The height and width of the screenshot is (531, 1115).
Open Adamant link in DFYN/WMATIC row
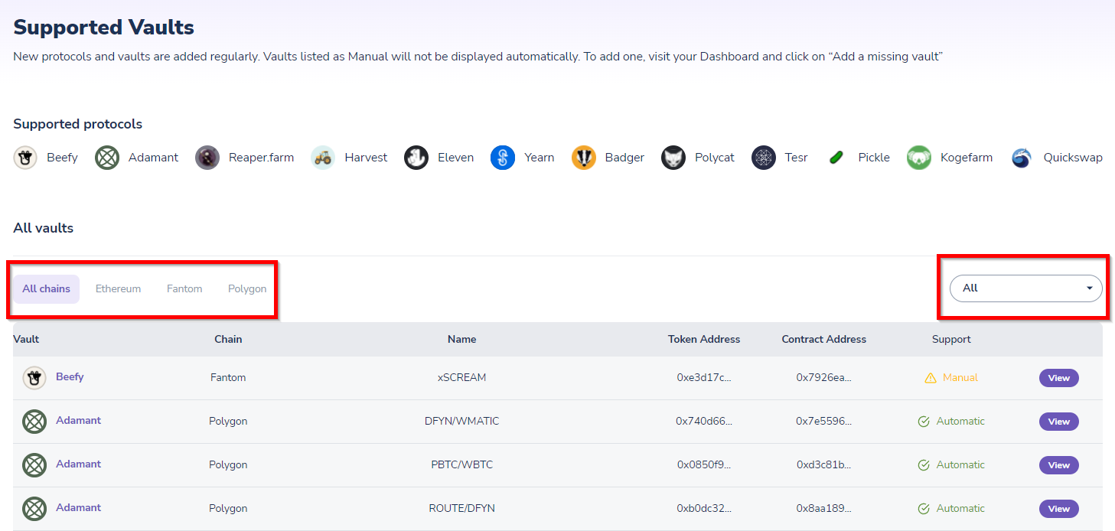(x=78, y=421)
